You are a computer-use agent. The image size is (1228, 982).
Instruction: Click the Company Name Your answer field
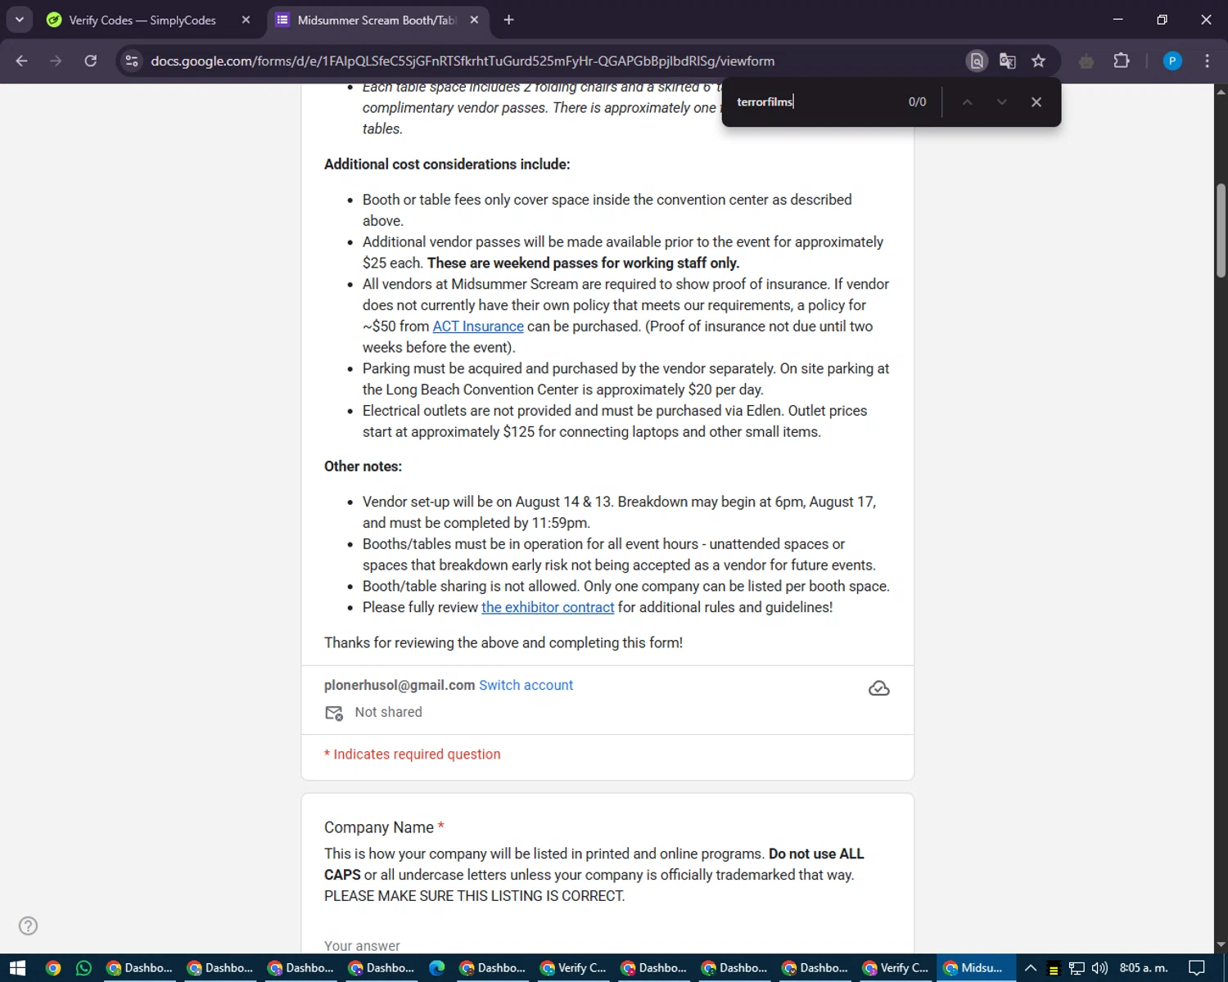point(607,945)
